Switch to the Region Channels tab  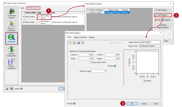coord(80,37)
